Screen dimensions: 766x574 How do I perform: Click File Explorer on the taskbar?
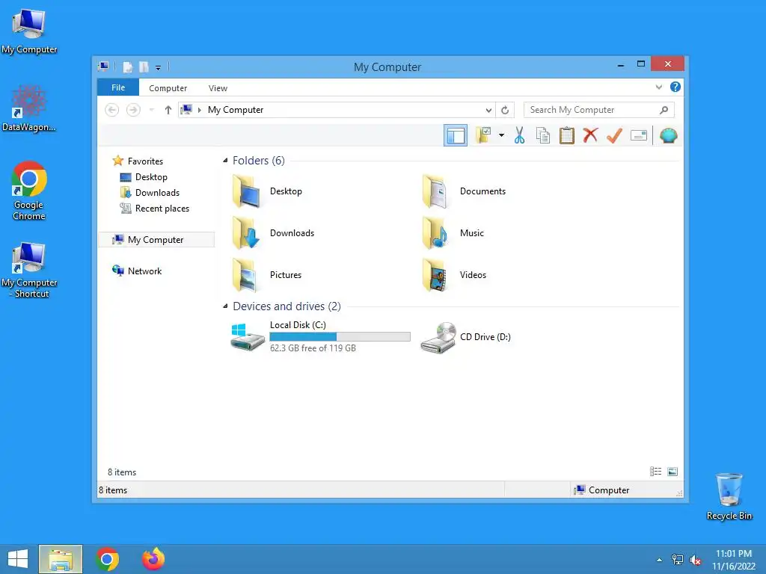point(61,559)
